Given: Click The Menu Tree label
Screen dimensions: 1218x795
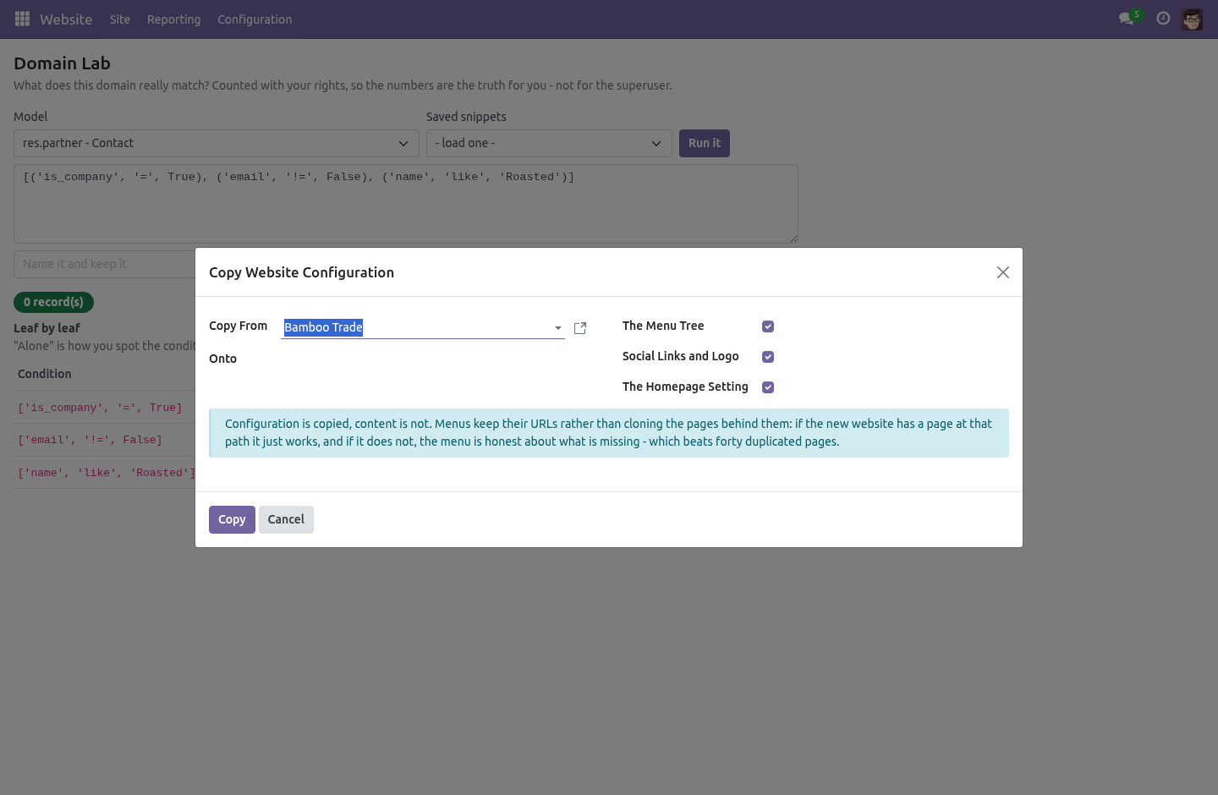Looking at the screenshot, I should (663, 326).
